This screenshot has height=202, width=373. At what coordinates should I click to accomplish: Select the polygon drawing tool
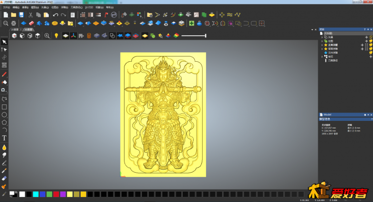pyautogui.click(x=4, y=122)
